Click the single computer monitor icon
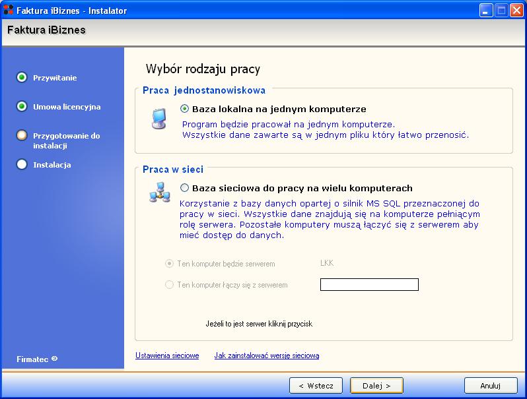 [159, 119]
